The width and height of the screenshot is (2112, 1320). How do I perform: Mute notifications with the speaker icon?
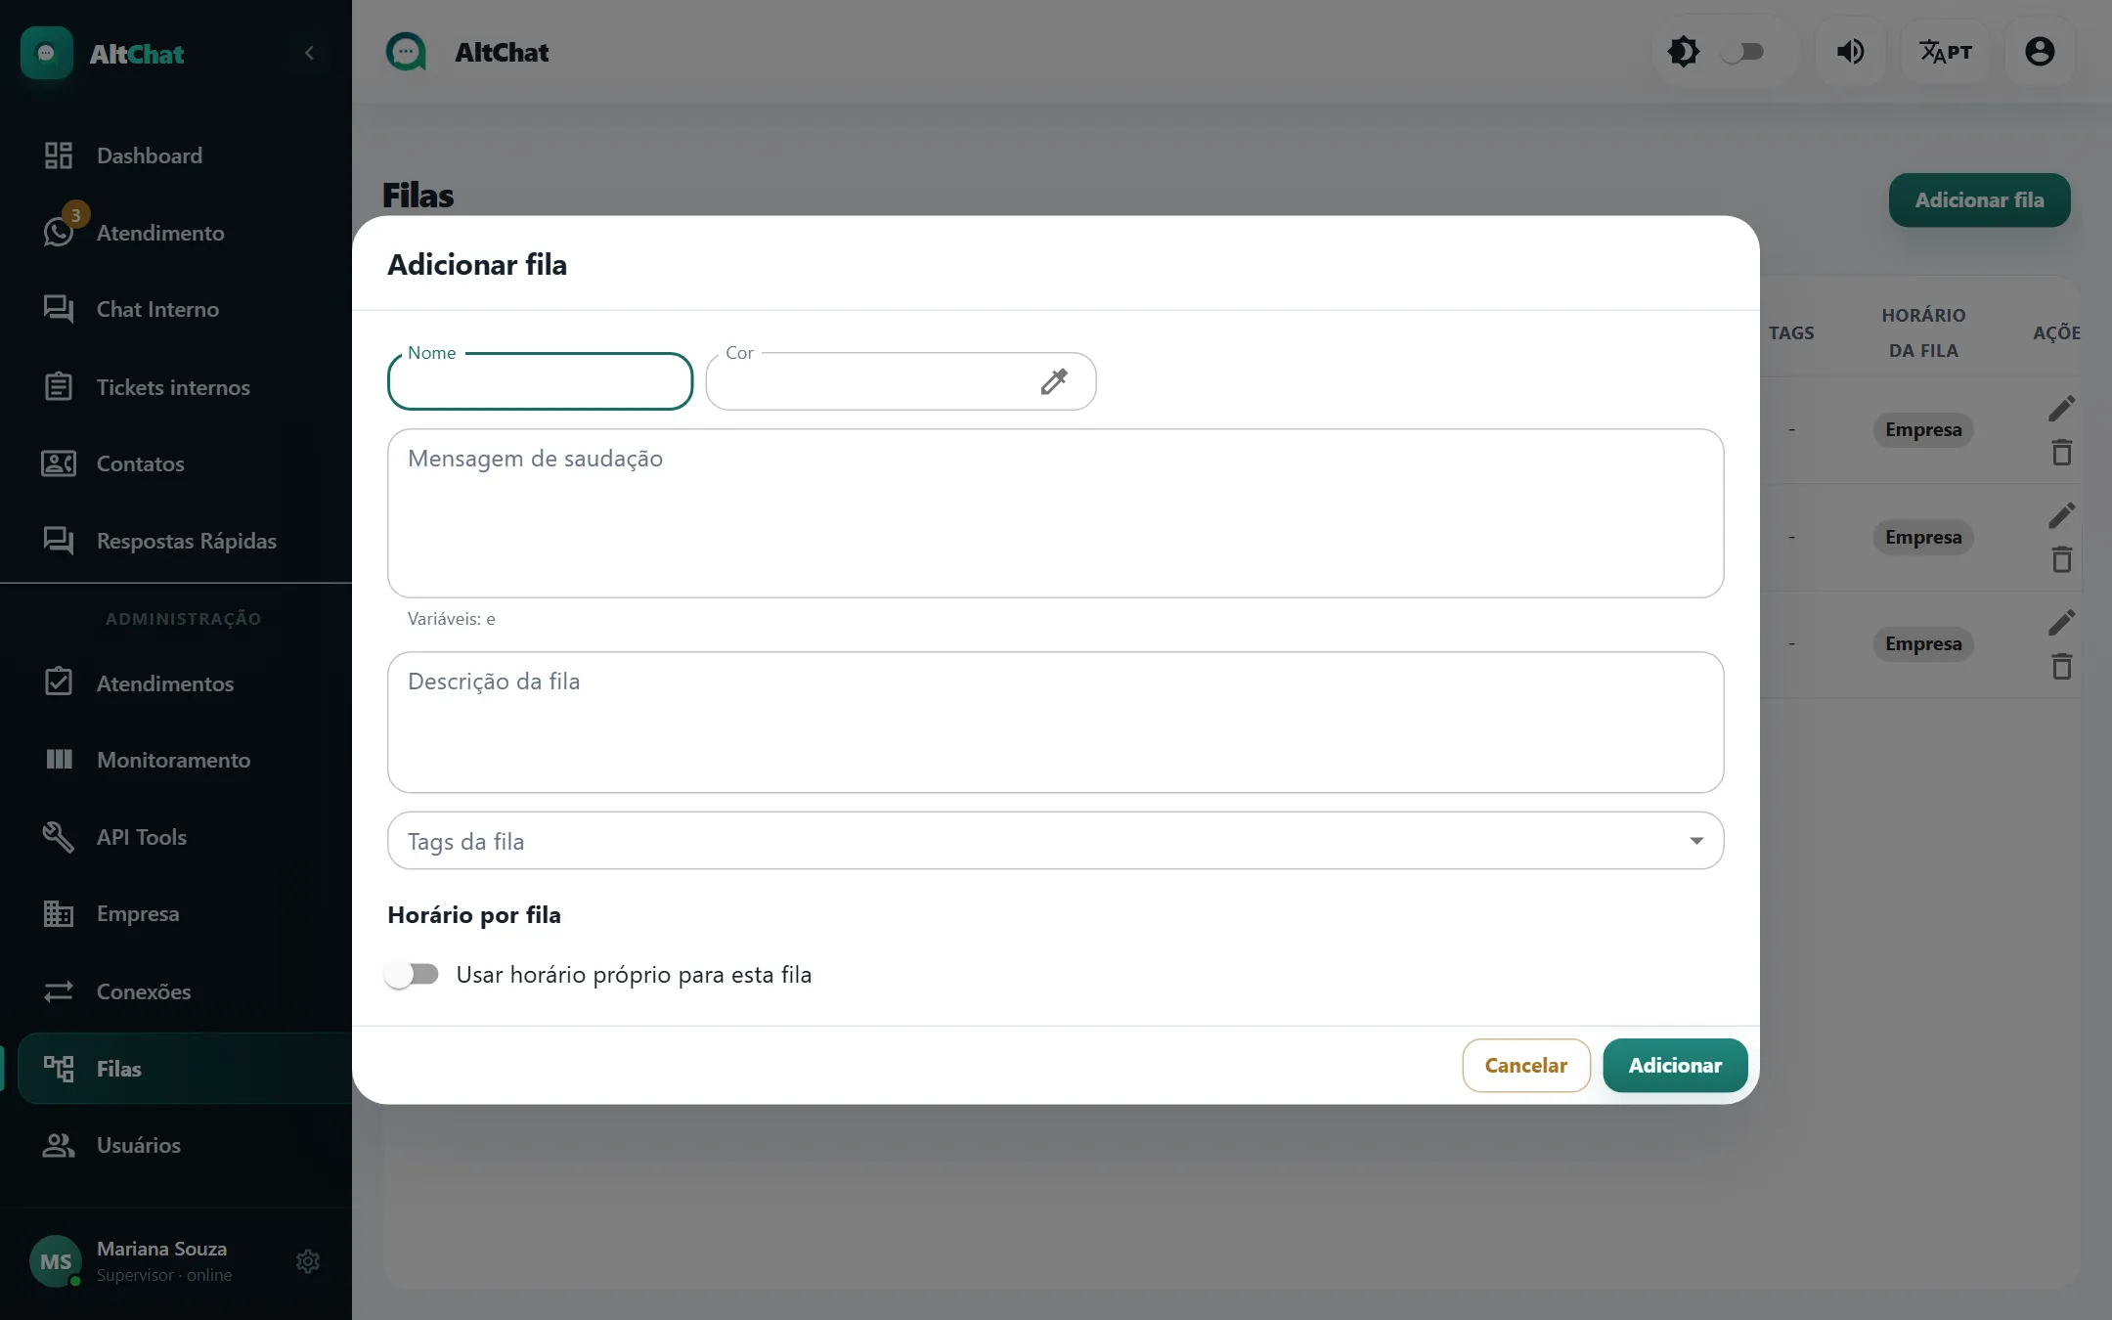[1850, 52]
